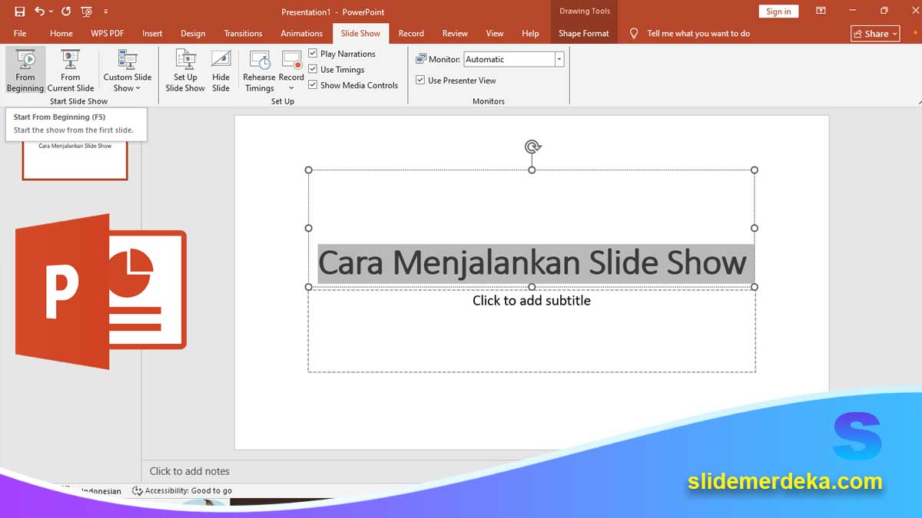Click the Tell me lightbulb icon
Screen dimensions: 922x518
[x=634, y=33]
